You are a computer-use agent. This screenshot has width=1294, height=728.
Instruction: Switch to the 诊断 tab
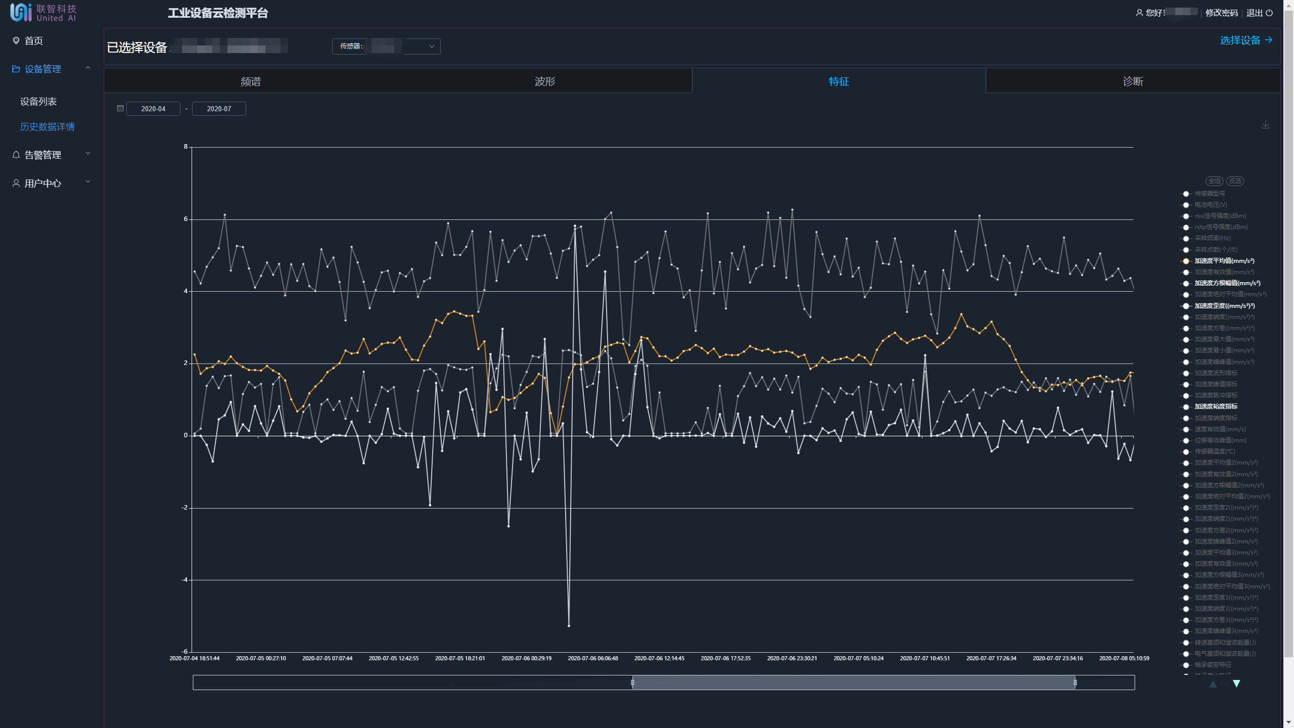1133,81
